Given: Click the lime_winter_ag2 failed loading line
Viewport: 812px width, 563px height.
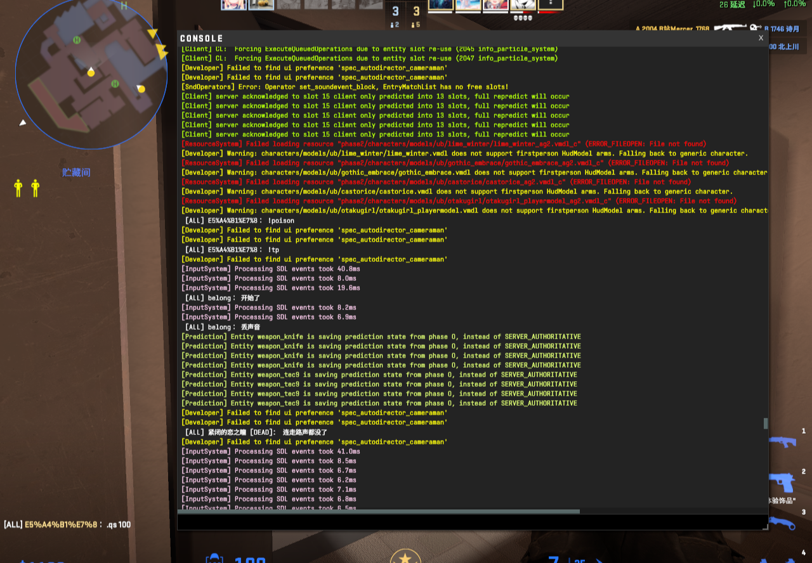Looking at the screenshot, I should [x=443, y=144].
